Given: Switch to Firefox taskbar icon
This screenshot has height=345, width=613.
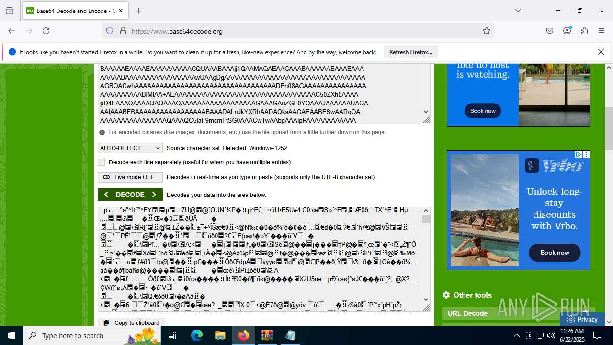Looking at the screenshot, I should pos(244,335).
